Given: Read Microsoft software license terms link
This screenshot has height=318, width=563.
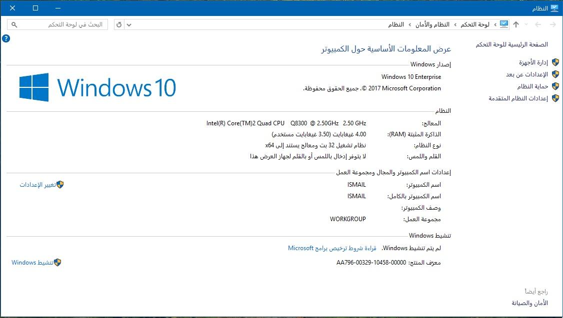Looking at the screenshot, I should click(332, 248).
